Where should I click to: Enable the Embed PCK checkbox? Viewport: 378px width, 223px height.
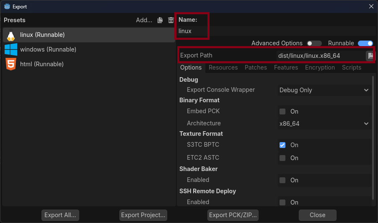click(x=282, y=111)
